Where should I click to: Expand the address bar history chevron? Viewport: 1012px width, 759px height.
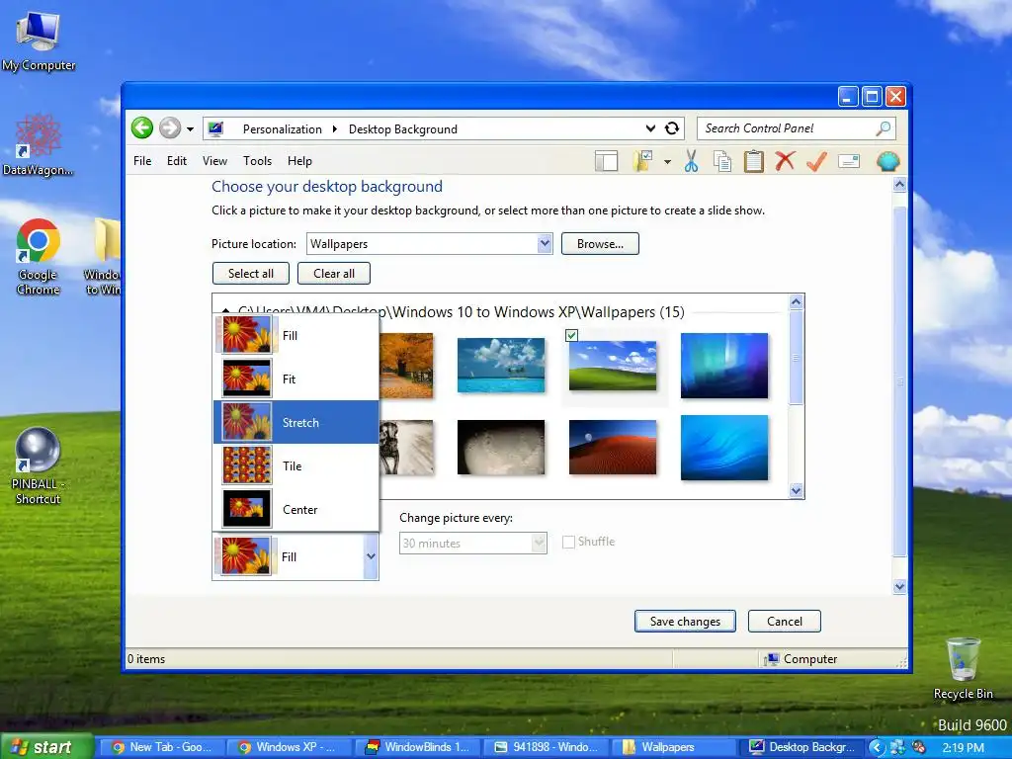[650, 128]
